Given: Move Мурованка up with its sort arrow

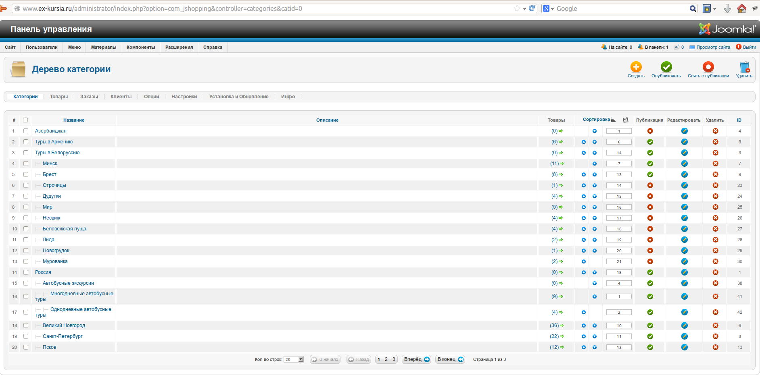Looking at the screenshot, I should (x=584, y=261).
